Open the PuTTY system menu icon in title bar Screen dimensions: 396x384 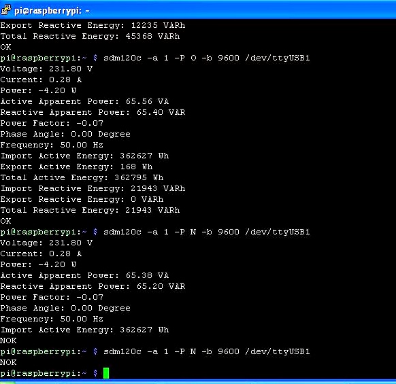point(6,10)
